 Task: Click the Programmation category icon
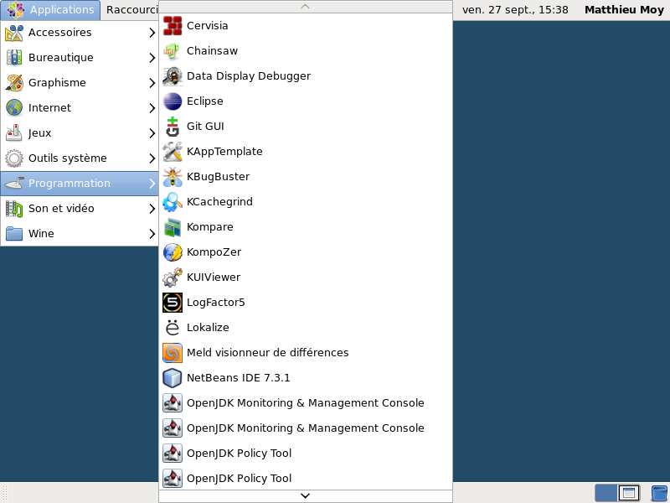click(x=14, y=184)
